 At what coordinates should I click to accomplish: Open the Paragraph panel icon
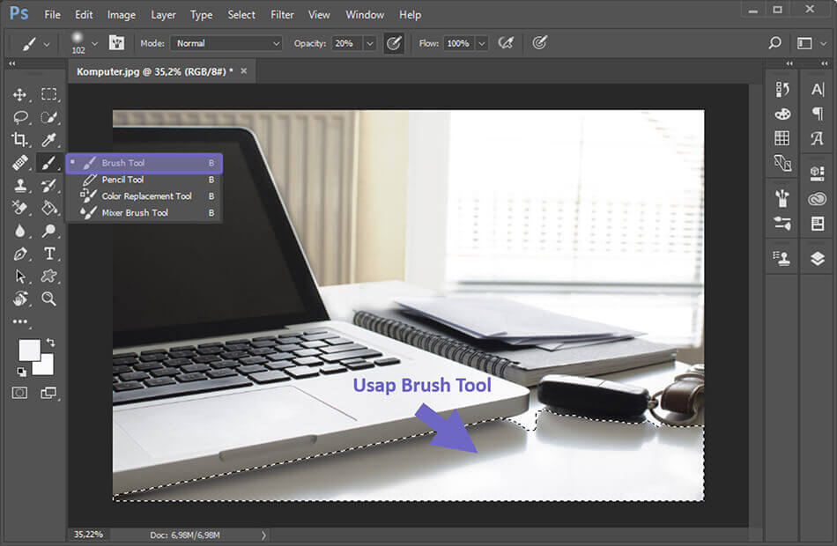pyautogui.click(x=818, y=113)
